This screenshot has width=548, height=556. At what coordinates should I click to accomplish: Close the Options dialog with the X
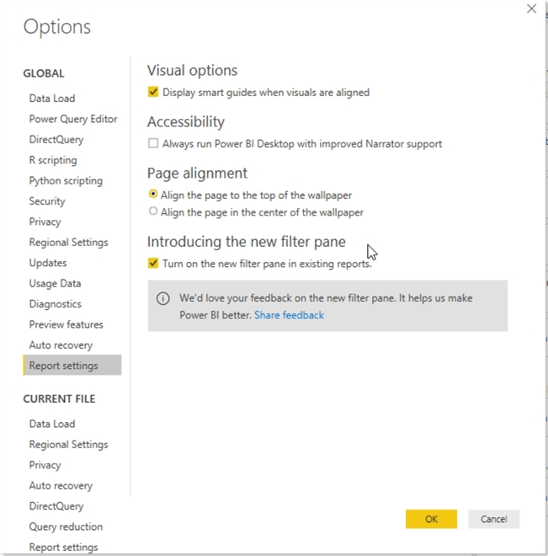click(x=531, y=9)
